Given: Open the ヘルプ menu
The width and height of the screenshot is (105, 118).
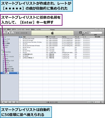Looking at the screenshot, I should point(38,29).
